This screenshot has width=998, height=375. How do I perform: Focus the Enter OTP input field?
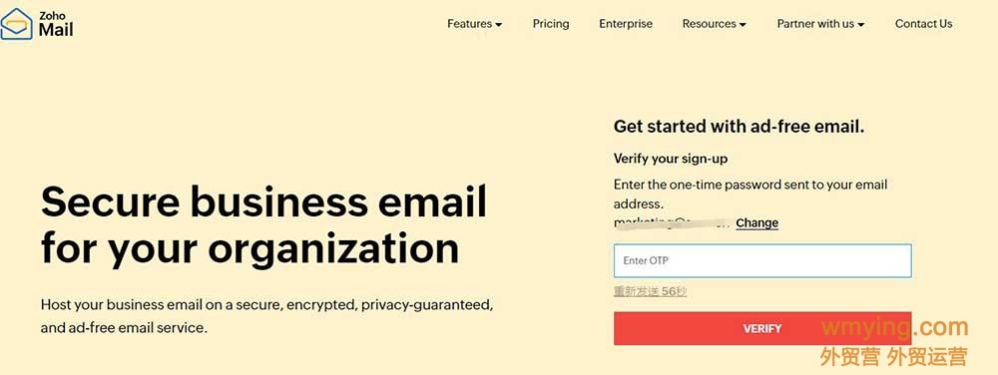click(762, 260)
